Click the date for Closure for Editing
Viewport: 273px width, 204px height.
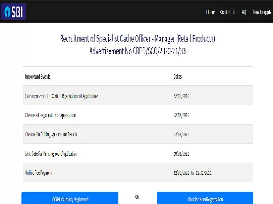point(181,135)
